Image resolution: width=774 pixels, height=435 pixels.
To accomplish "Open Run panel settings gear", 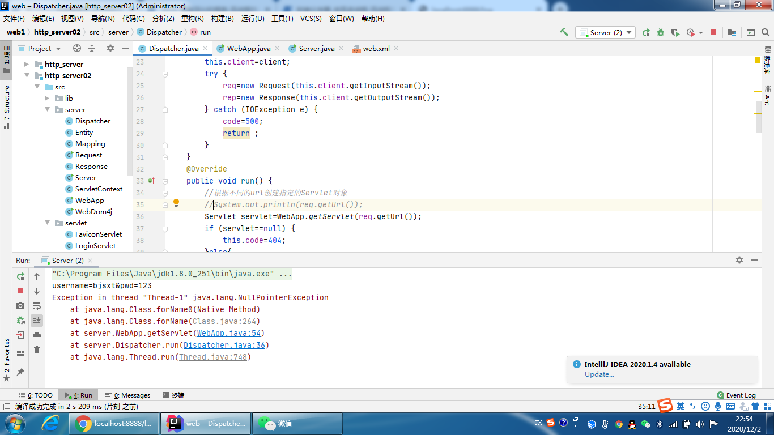I will pyautogui.click(x=739, y=260).
